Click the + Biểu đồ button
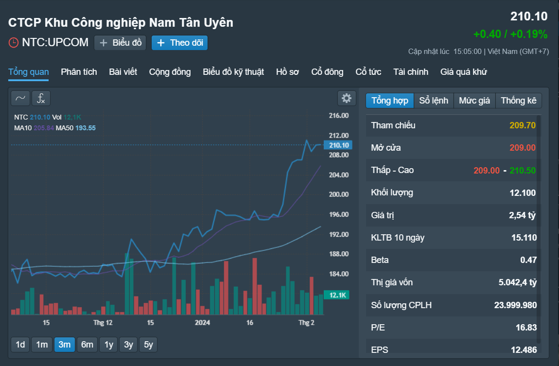 (120, 43)
